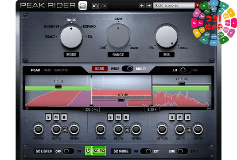The image size is (237, 160).
Task: Toggle SC MODE INT/EXT switch
Action: 146,151
